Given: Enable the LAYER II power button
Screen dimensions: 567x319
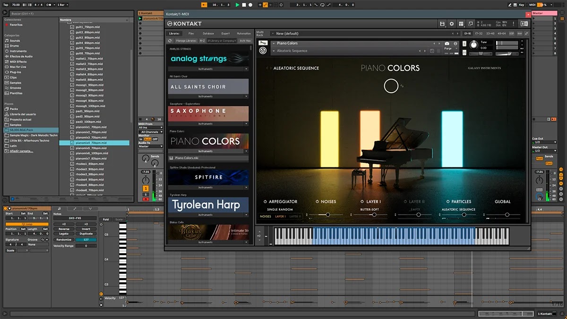Looking at the screenshot, I should tap(405, 202).
